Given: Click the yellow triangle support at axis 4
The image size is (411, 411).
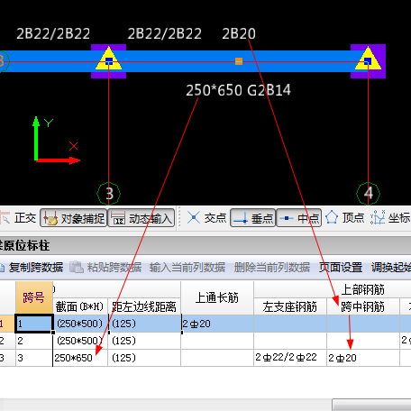Looking at the screenshot, I should pyautogui.click(x=368, y=59).
